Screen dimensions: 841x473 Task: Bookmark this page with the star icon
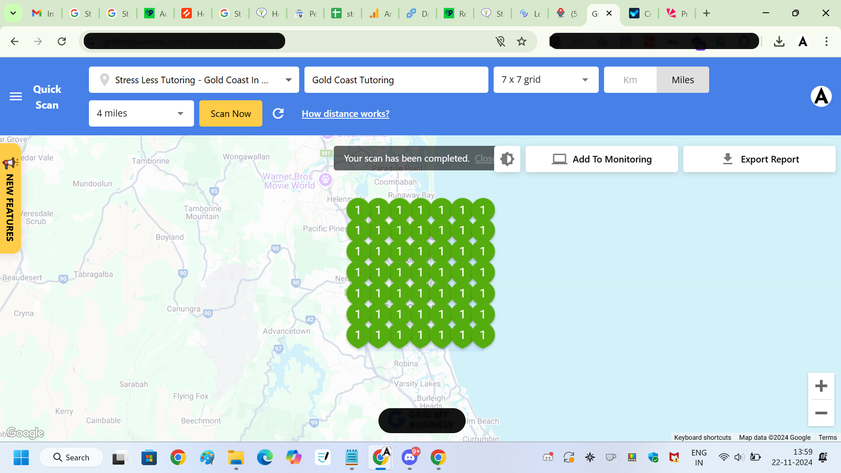pyautogui.click(x=521, y=41)
